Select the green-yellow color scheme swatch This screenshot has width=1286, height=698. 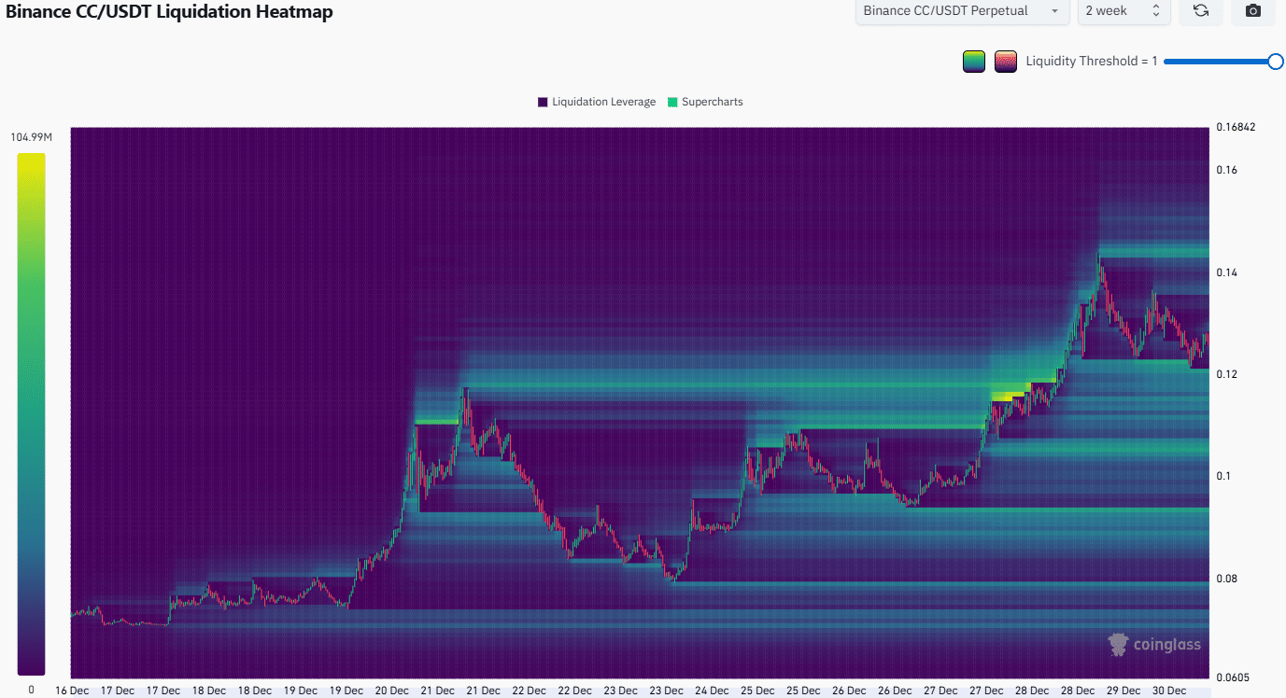click(974, 62)
